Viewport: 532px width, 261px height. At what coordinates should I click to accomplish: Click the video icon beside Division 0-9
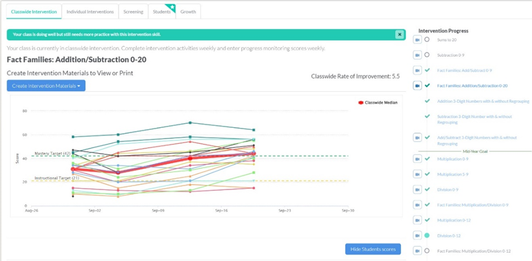pos(417,189)
